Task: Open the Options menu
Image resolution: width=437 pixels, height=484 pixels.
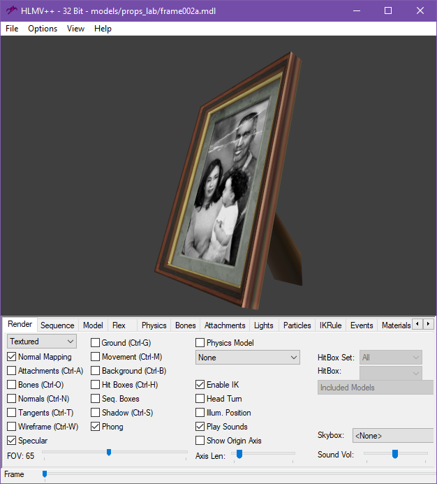Action: coord(43,29)
